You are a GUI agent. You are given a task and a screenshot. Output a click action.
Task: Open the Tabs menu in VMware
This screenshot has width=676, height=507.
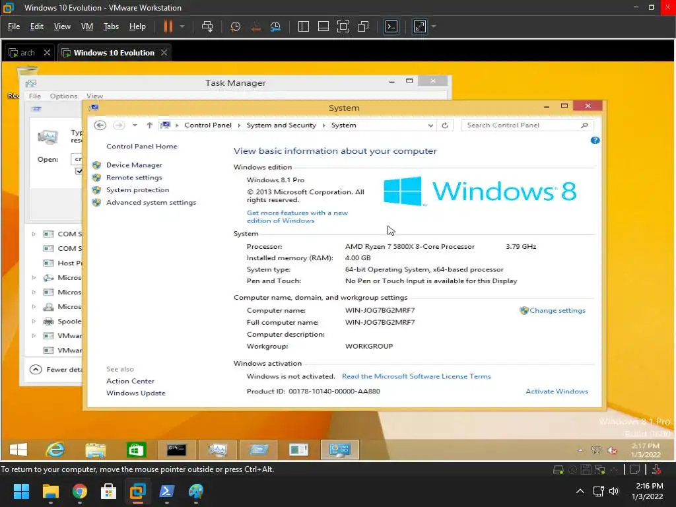(x=111, y=26)
